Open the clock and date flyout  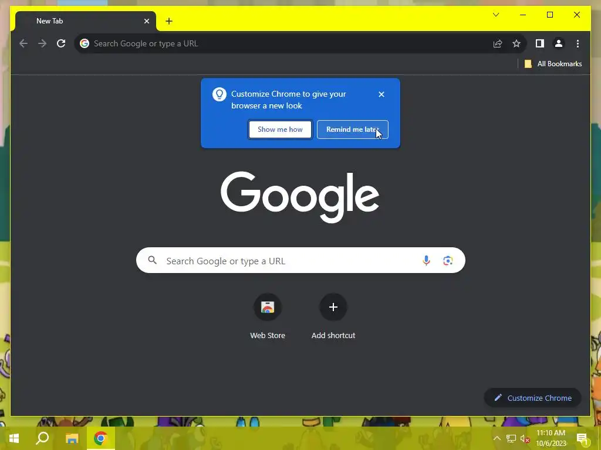[x=551, y=438]
